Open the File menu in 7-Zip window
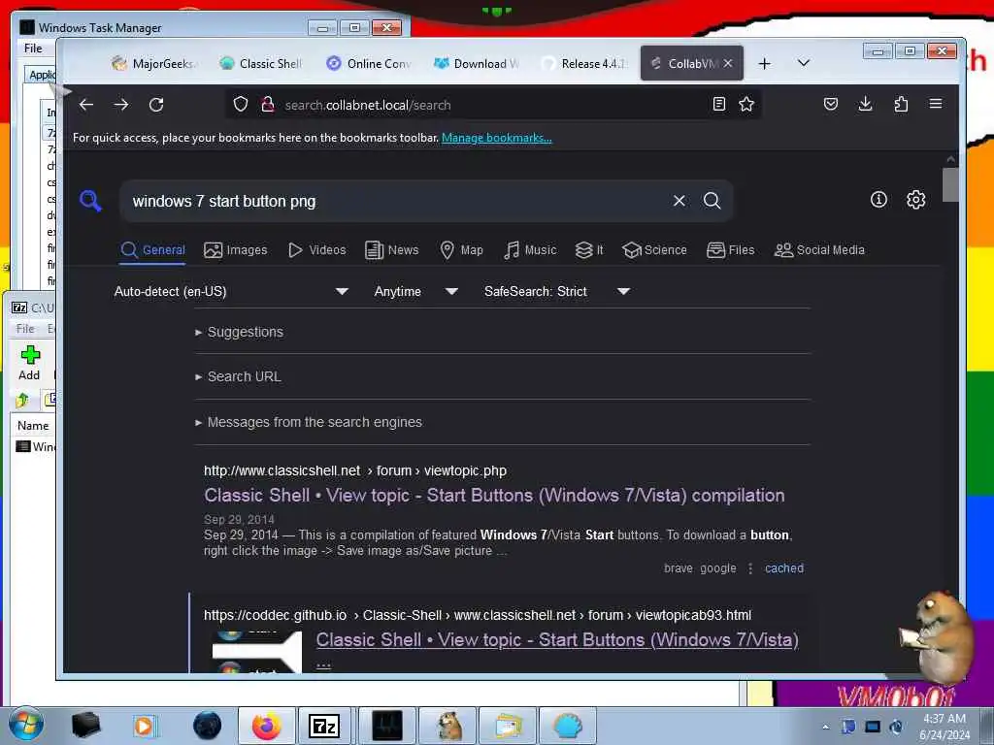The width and height of the screenshot is (994, 745). (x=24, y=328)
